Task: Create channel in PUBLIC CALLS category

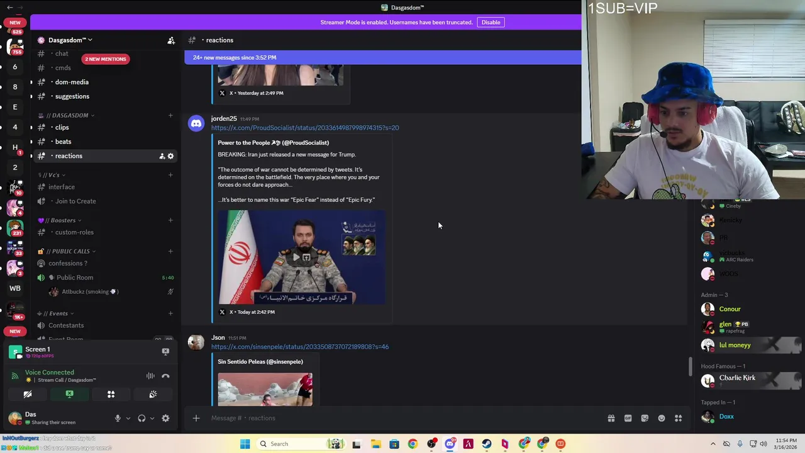Action: pyautogui.click(x=170, y=251)
